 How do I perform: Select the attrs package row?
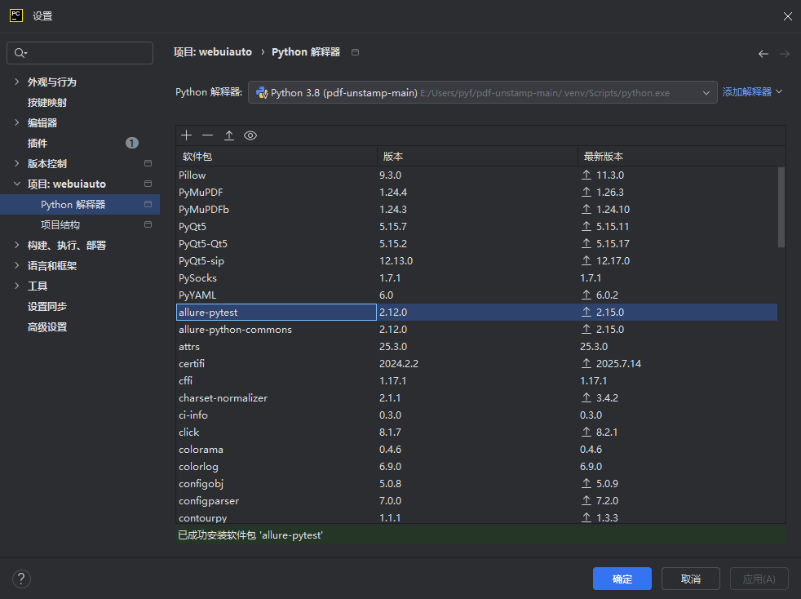476,346
